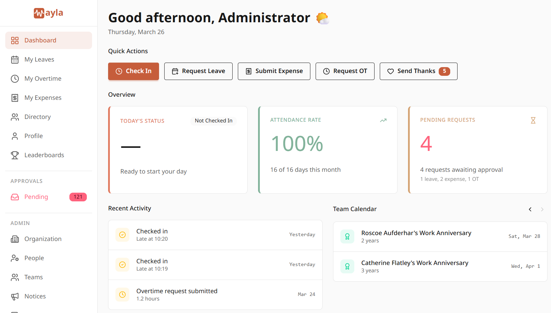
Task: Click Roscoe Aufderhar's anniversary award icon
Action: coord(347,236)
